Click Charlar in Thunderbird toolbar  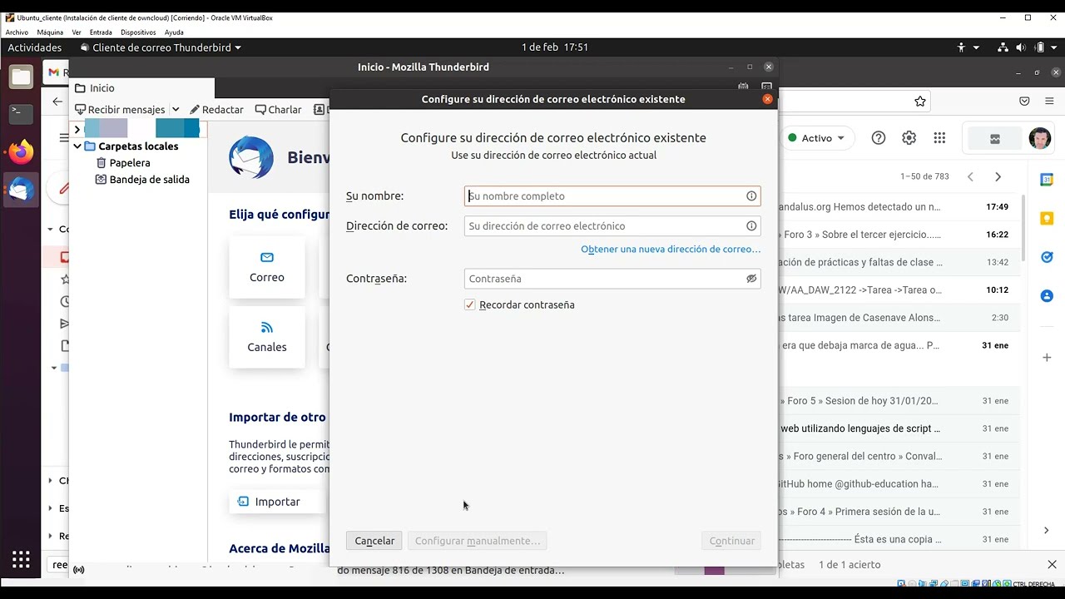point(278,110)
